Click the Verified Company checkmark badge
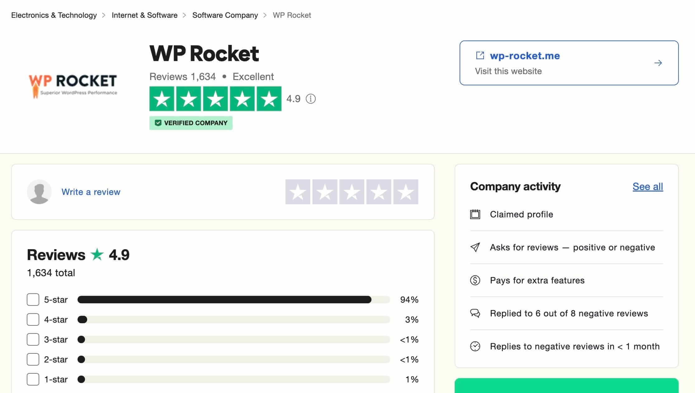 pyautogui.click(x=158, y=123)
